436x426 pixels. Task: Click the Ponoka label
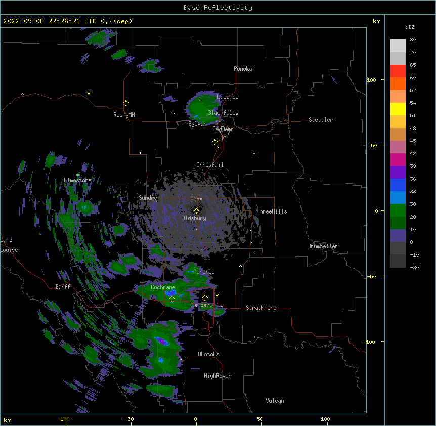tap(243, 69)
